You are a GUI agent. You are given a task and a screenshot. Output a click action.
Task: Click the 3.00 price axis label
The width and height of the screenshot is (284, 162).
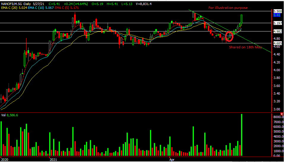click(277, 109)
